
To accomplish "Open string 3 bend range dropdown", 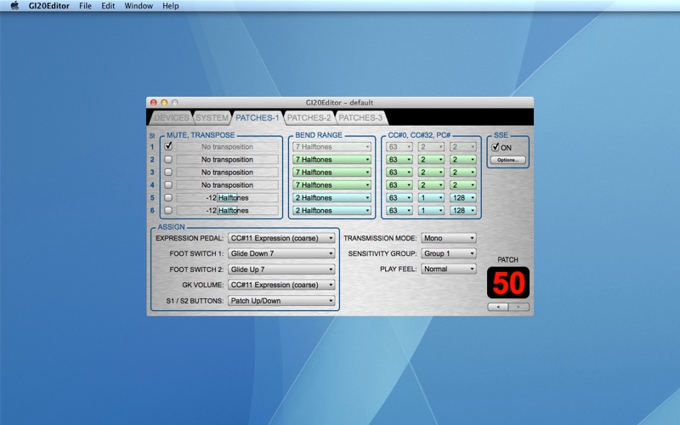I will pos(331,173).
